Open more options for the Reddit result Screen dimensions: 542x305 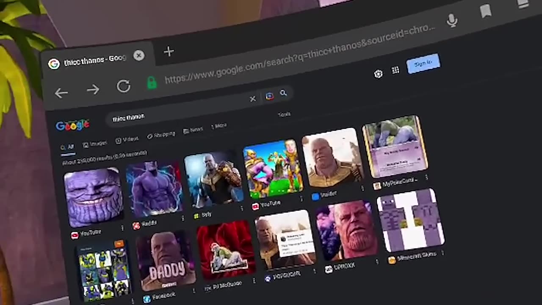183,218
